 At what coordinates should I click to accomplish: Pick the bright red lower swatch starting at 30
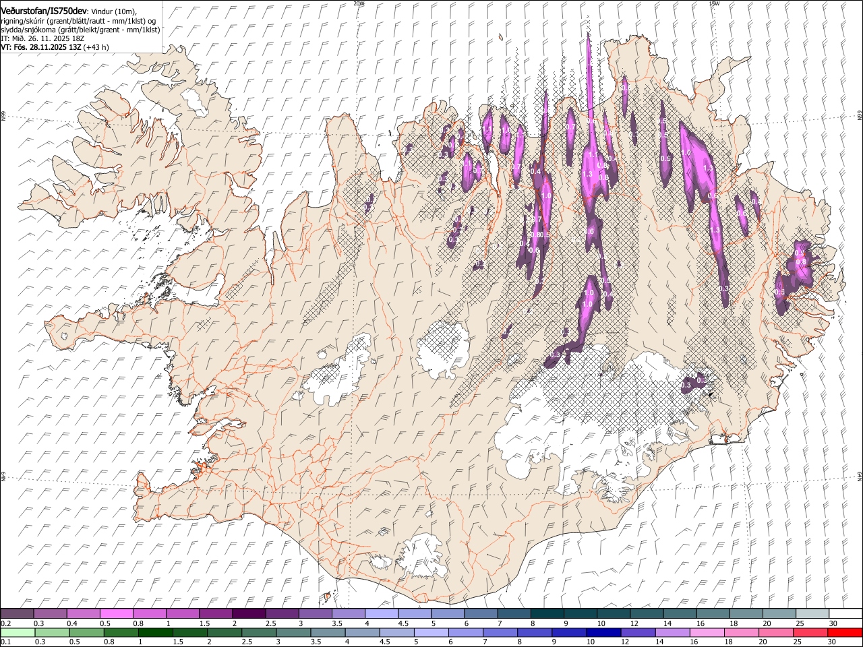[845, 632]
